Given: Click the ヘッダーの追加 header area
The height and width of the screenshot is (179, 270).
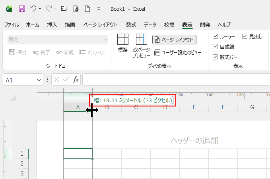Looking at the screenshot, I should click(195, 141).
